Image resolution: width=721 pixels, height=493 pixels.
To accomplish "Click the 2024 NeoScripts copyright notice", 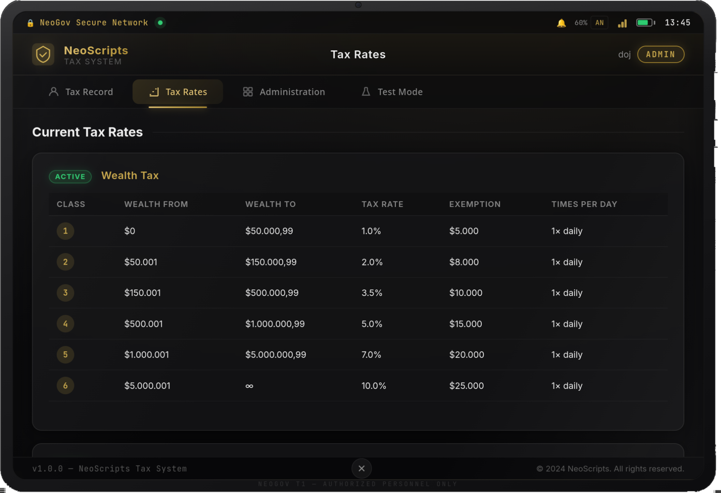I will click(610, 469).
